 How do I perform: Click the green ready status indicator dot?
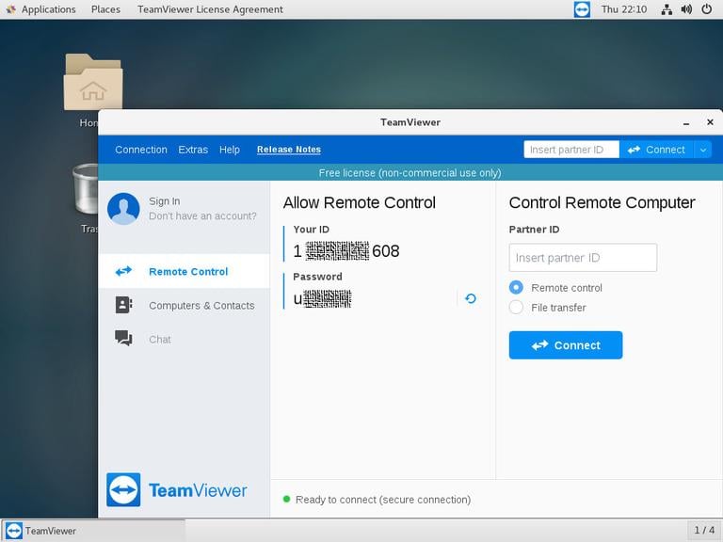[x=286, y=499]
